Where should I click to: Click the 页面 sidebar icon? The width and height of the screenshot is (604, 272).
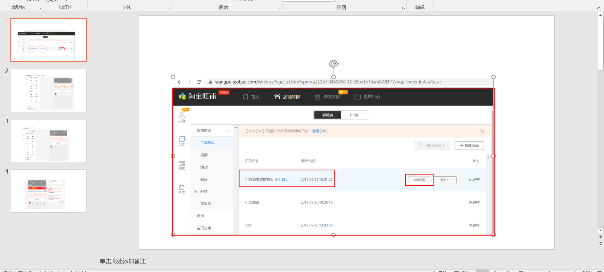pos(182,141)
